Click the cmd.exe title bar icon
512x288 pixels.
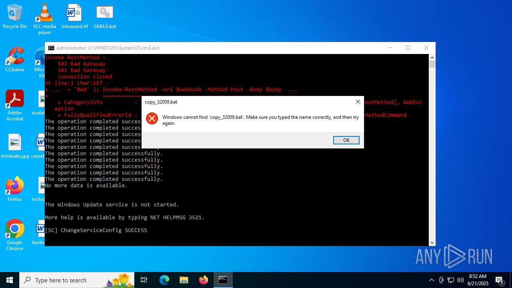point(51,48)
